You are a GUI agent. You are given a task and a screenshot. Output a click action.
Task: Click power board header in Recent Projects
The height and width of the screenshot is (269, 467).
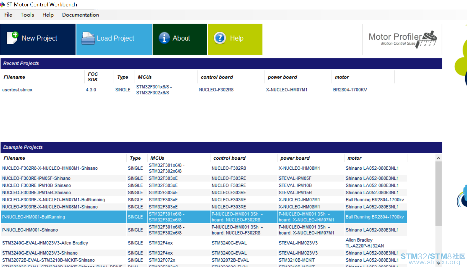point(282,77)
